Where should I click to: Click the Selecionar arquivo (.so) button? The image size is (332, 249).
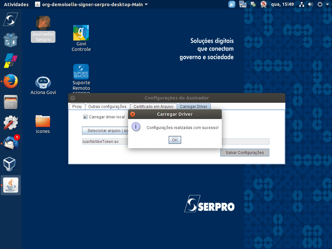(105, 131)
